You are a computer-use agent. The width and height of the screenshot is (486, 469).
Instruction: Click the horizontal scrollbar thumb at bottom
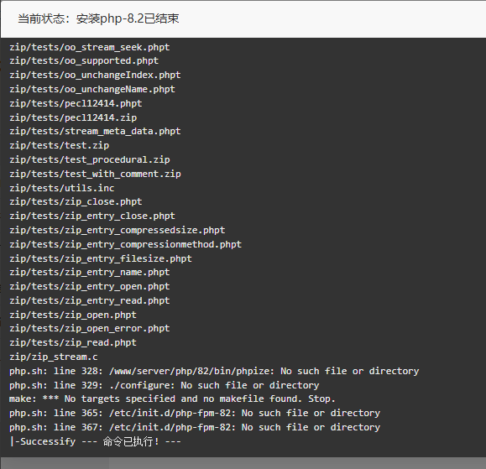pos(55,463)
